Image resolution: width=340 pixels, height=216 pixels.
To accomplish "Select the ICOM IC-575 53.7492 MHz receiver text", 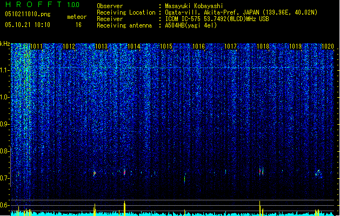I will coord(217,19).
